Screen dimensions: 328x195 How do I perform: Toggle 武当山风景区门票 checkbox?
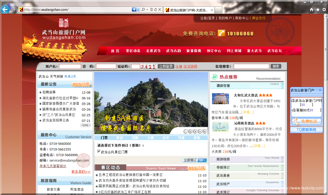point(99,152)
